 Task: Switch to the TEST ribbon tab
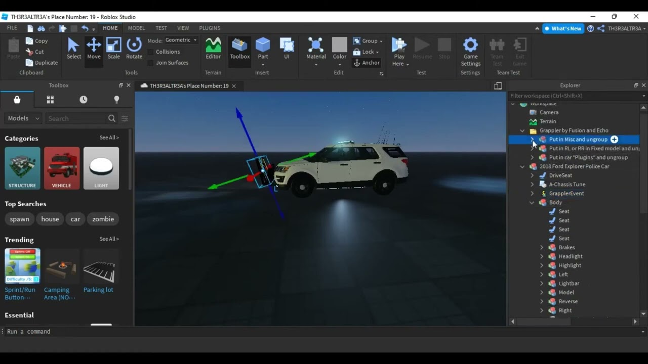161,28
